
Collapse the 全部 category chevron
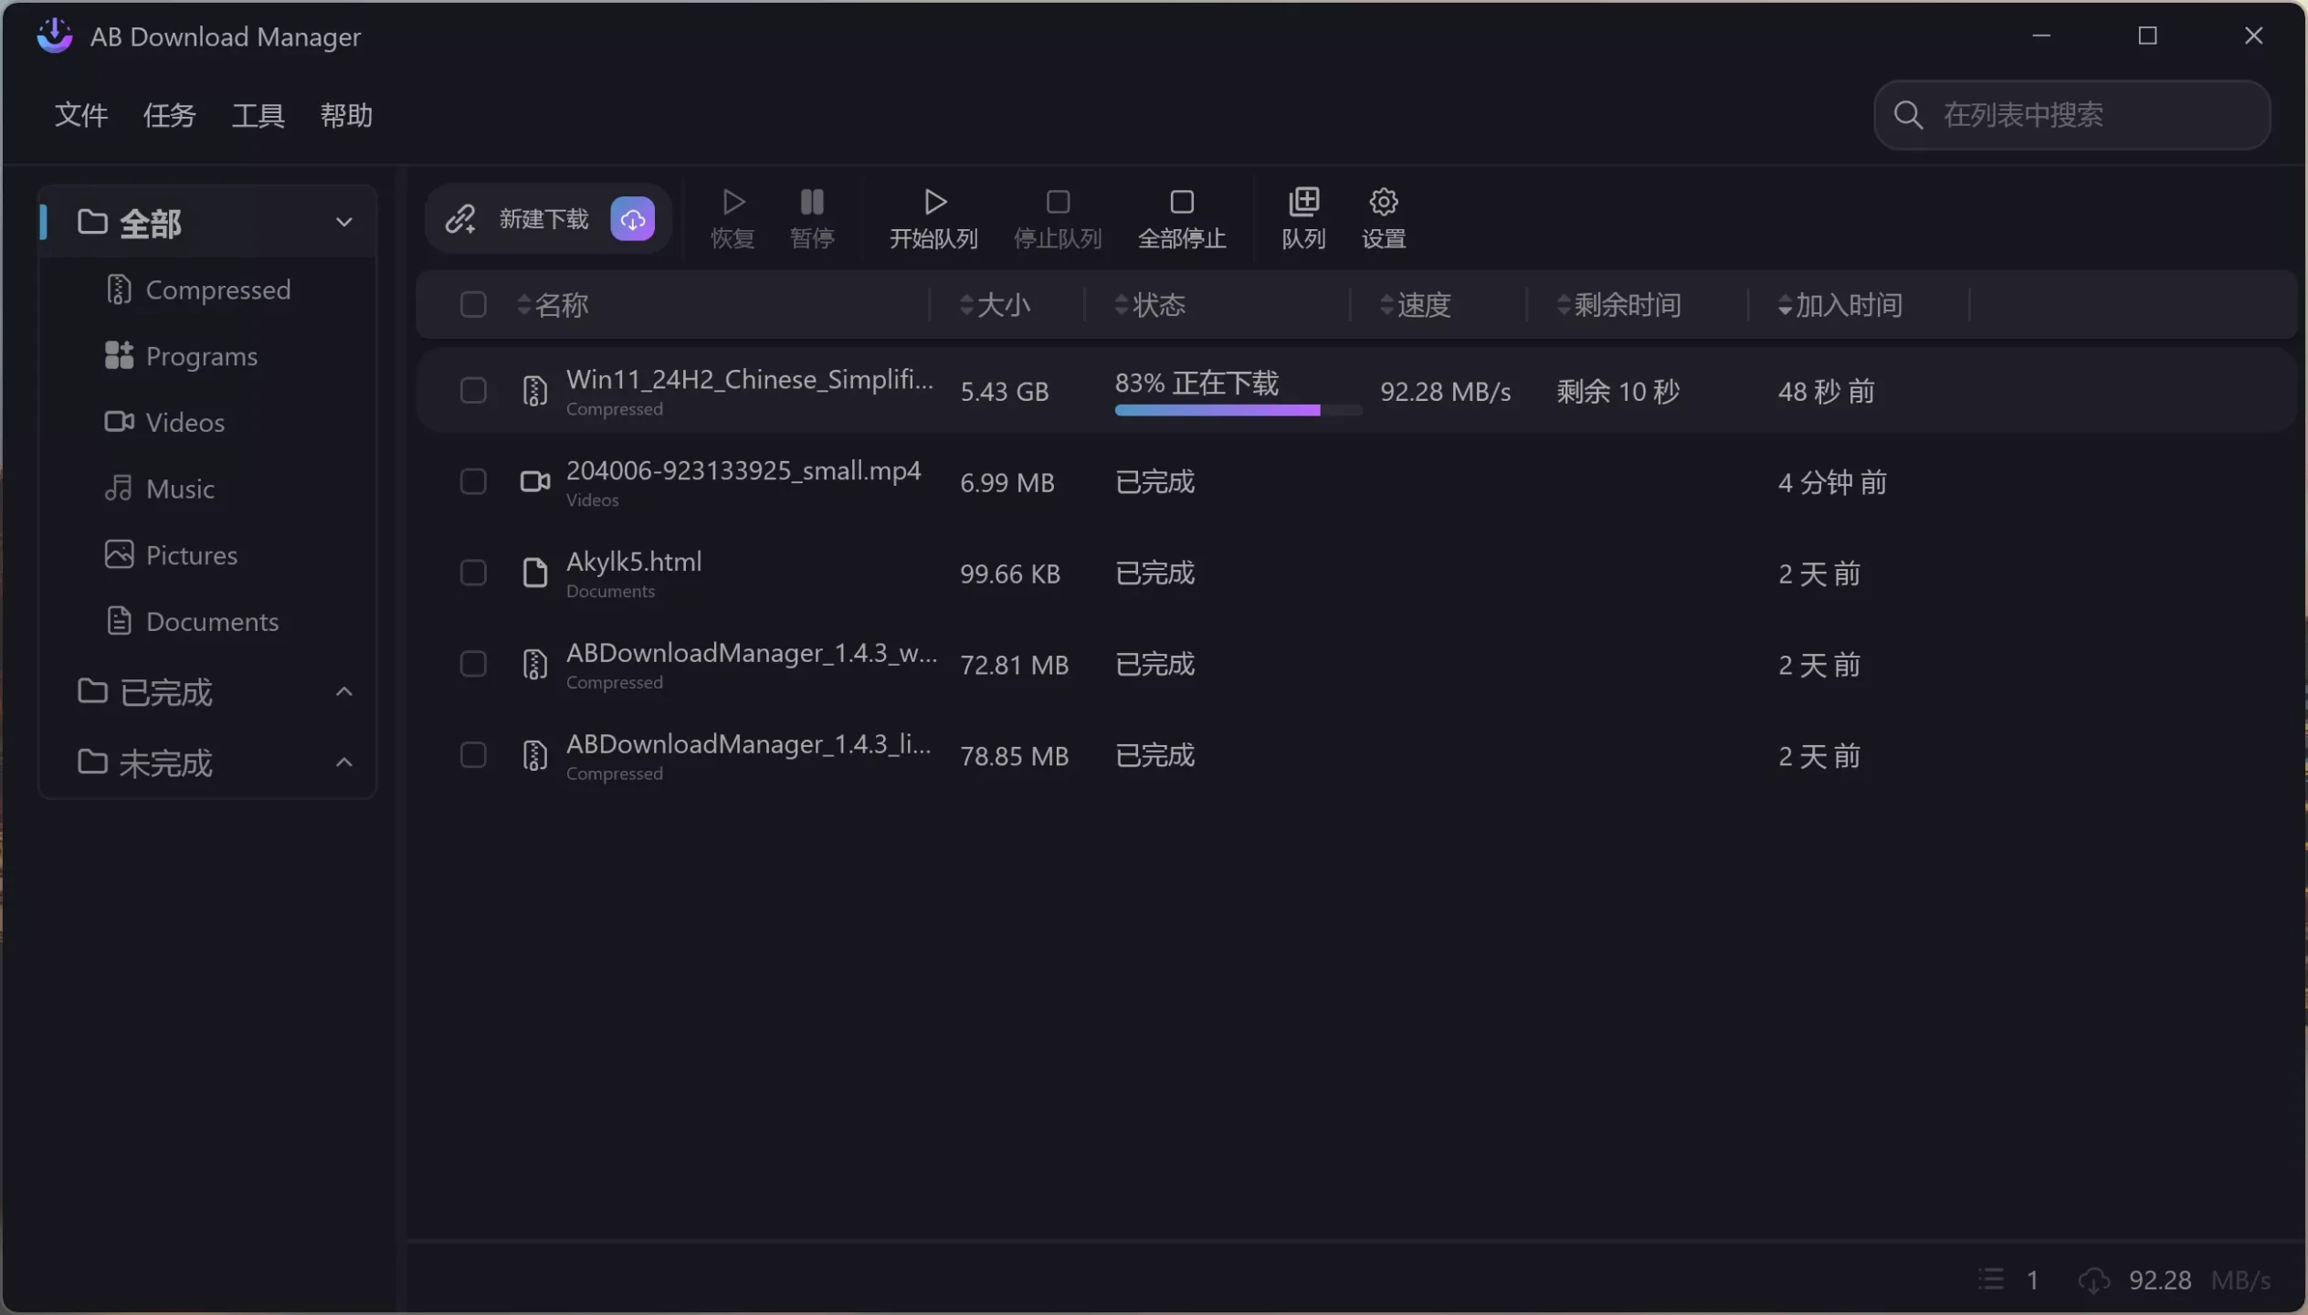pos(343,222)
